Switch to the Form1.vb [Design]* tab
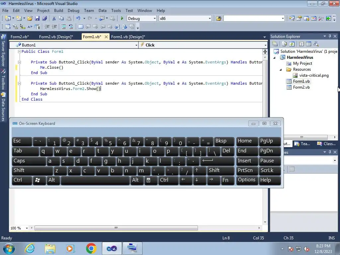 point(128,37)
